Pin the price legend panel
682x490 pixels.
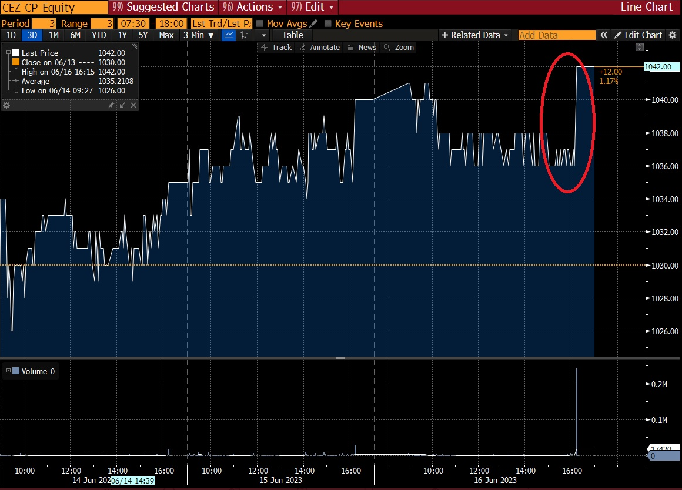(111, 105)
